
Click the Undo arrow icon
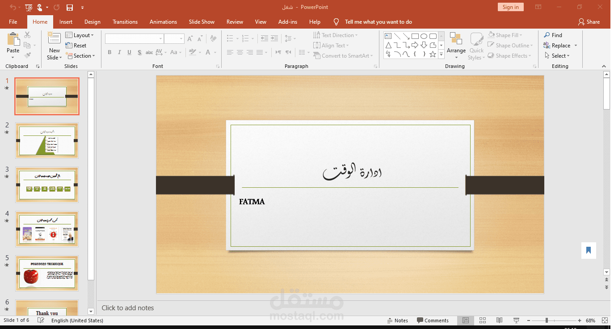(13, 7)
